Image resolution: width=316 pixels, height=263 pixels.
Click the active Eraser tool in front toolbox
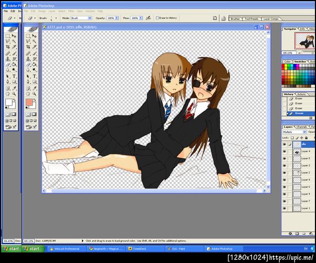coord(28,64)
